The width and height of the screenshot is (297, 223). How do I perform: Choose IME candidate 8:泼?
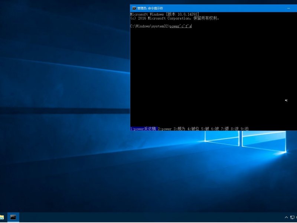[x=235, y=129]
